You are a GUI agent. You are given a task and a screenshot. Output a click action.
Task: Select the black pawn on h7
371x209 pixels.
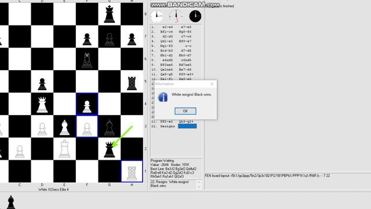coord(132,39)
